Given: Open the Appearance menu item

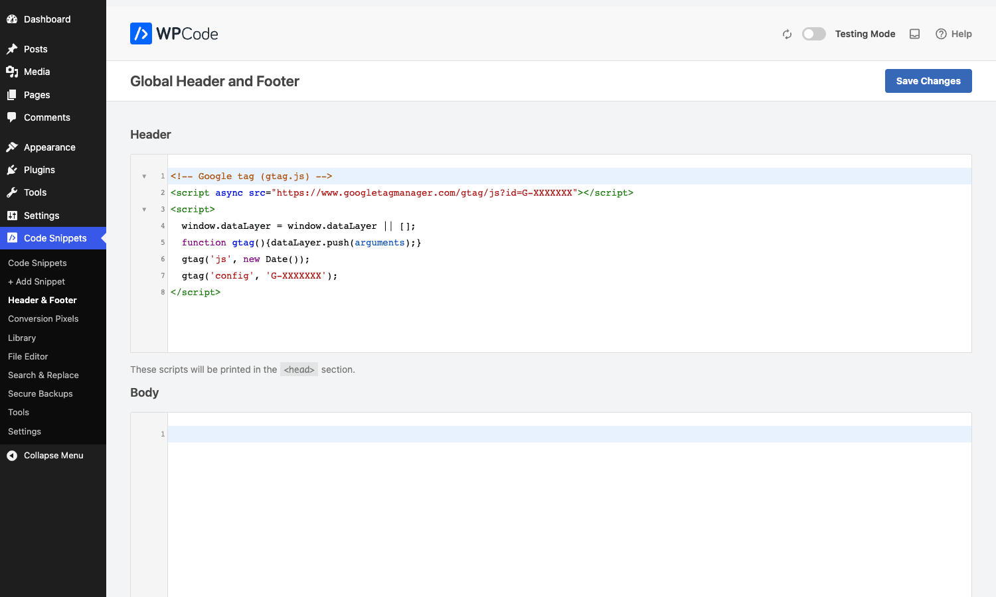Looking at the screenshot, I should click(x=53, y=147).
